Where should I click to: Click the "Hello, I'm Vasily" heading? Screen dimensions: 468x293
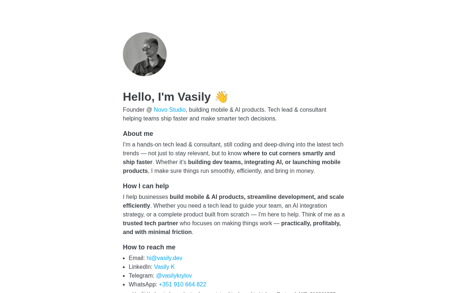pyautogui.click(x=167, y=97)
